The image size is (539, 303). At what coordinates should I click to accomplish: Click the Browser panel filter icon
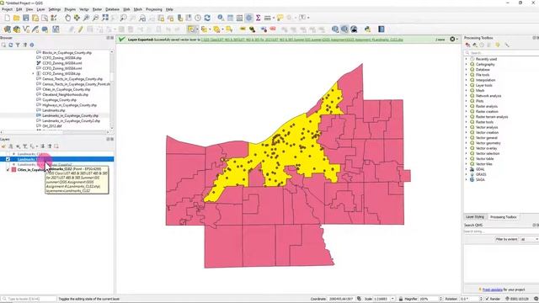click(x=18, y=45)
